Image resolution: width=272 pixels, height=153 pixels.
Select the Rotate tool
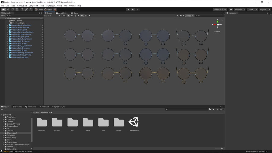12,9
